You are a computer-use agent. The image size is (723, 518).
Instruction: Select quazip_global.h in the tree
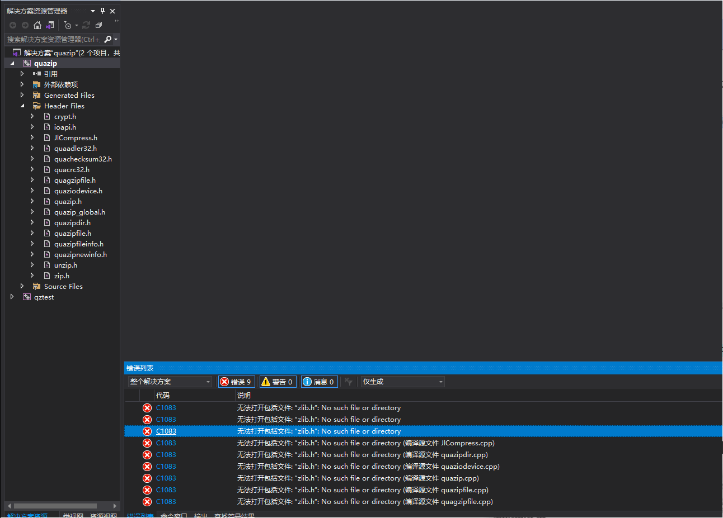[79, 212]
